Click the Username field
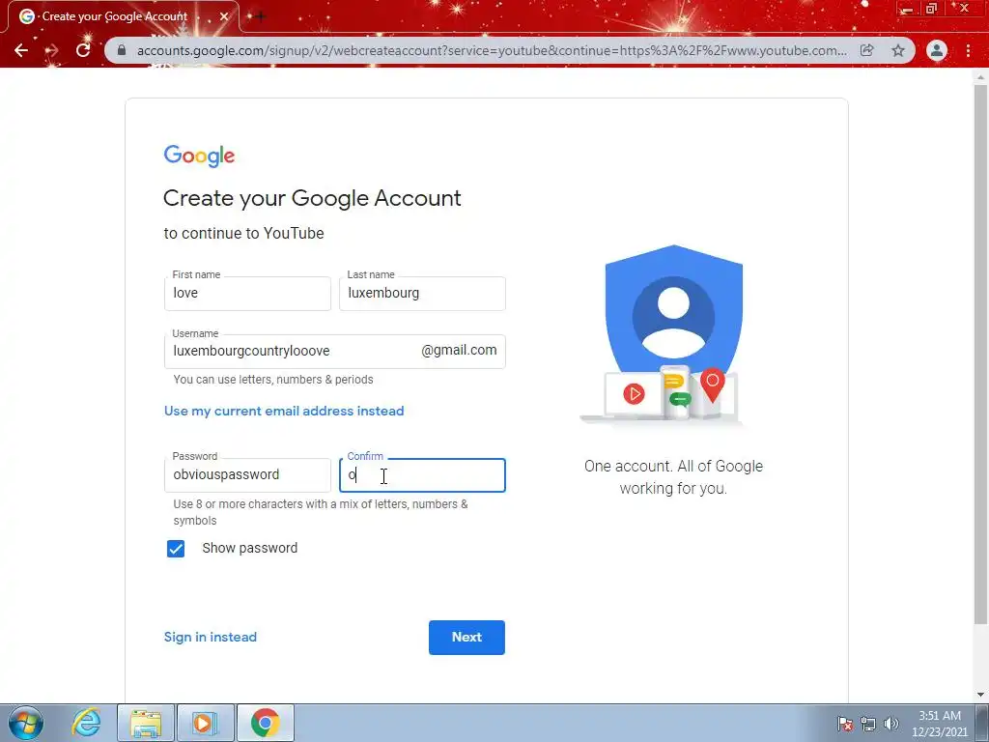The image size is (989, 742). coord(335,352)
